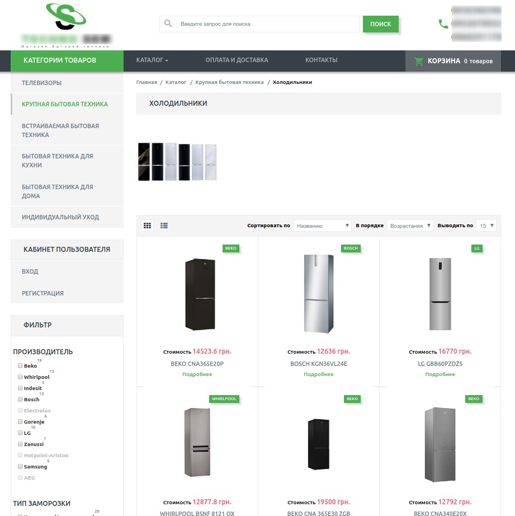Image resolution: width=515 pixels, height=516 pixels.
Task: Click Подробнее under LG GBB60PZDZS
Action: pyautogui.click(x=440, y=374)
